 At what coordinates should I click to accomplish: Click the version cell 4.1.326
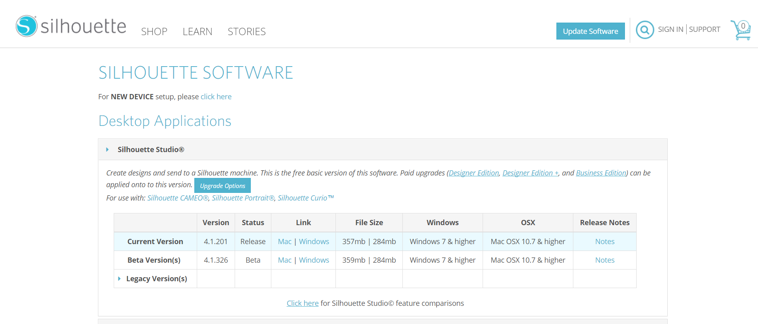216,260
